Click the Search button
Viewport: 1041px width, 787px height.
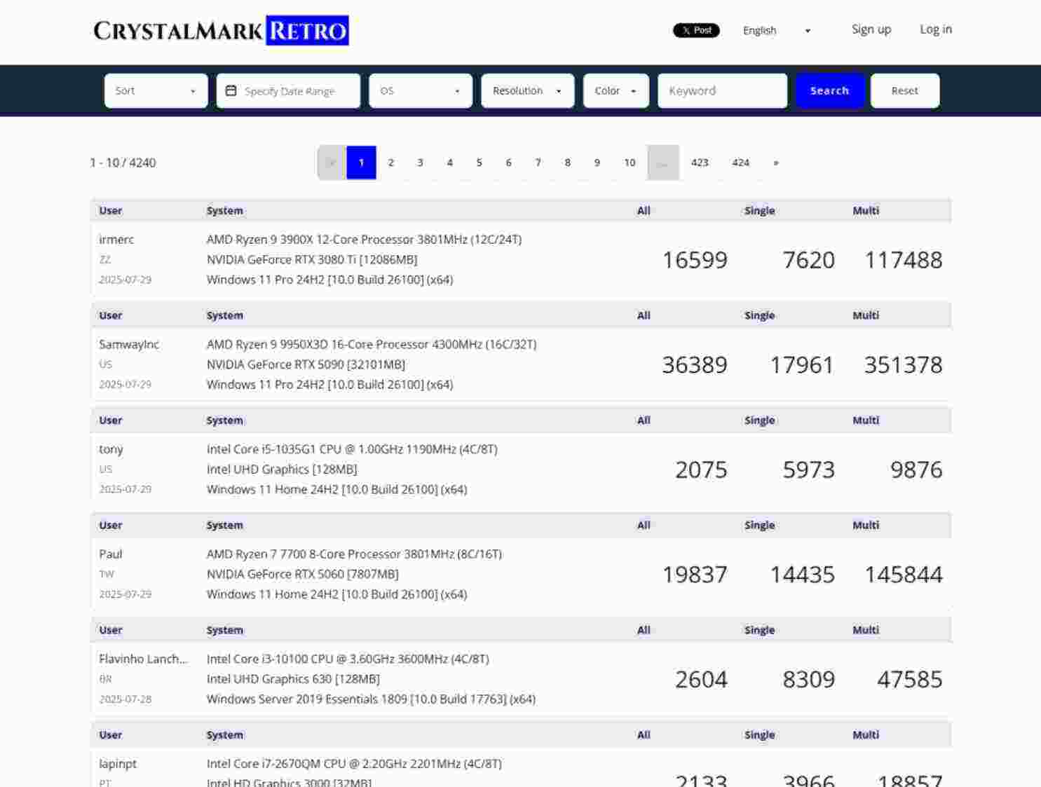(829, 90)
